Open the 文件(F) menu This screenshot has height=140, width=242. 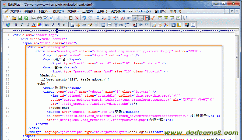coord(15,11)
